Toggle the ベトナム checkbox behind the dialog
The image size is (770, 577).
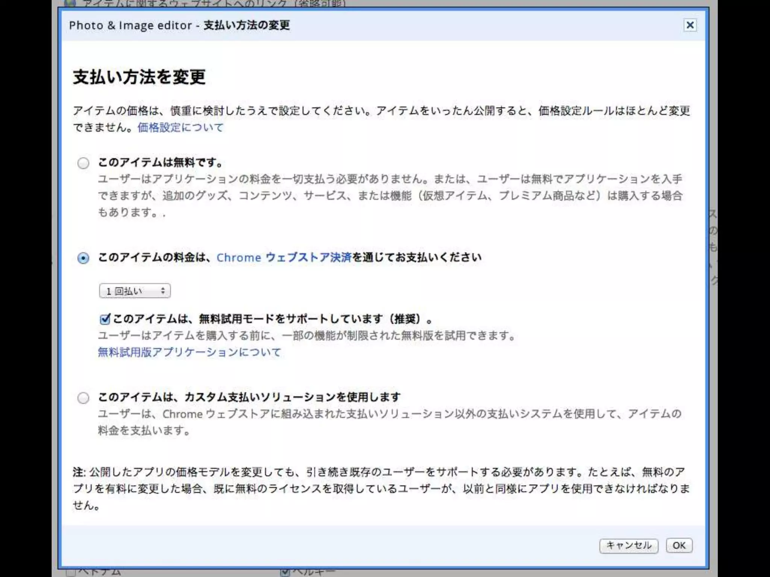click(71, 572)
